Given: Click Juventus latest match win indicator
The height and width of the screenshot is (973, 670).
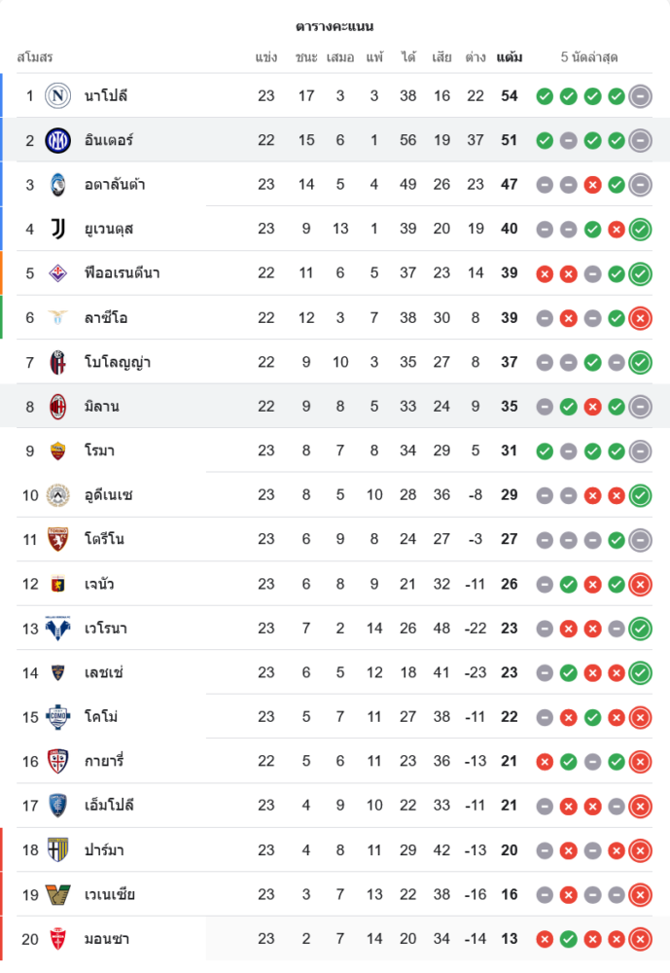Looking at the screenshot, I should click(x=640, y=230).
